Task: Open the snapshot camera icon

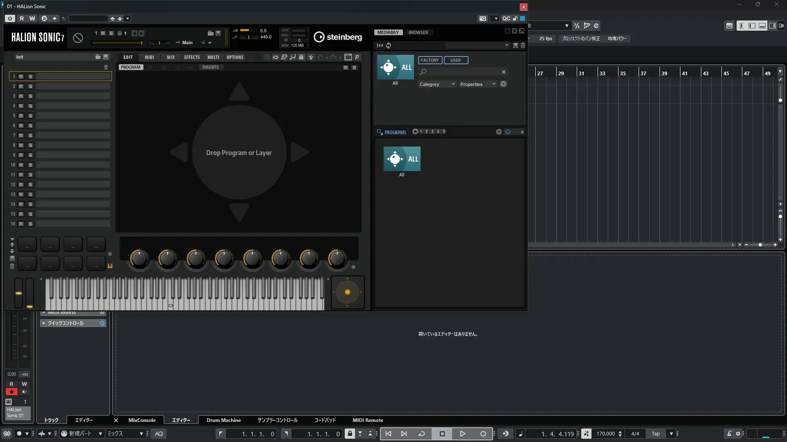Action: [483, 18]
